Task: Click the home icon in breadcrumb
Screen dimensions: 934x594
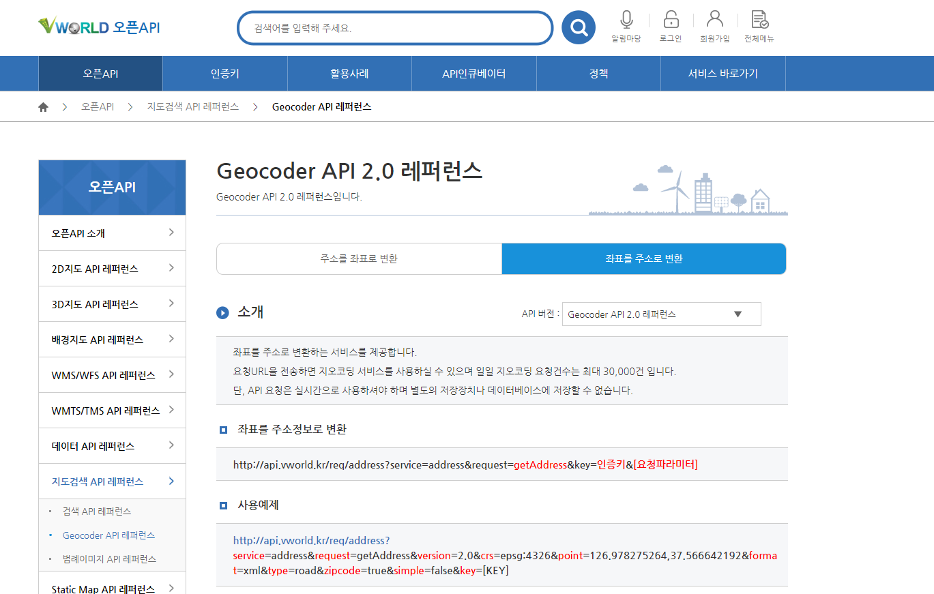Action: [44, 107]
